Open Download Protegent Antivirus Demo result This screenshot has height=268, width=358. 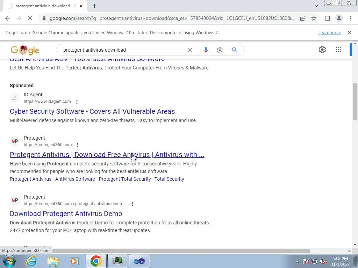[66, 214]
